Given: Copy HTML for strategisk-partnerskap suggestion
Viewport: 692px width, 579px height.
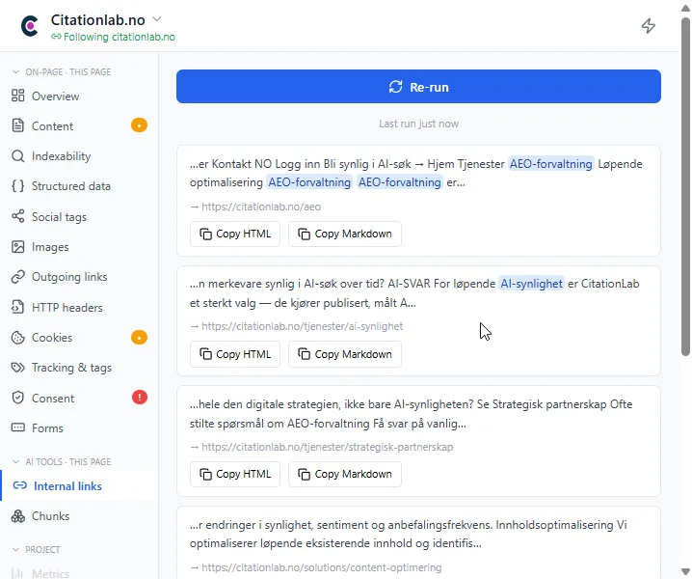Looking at the screenshot, I should tap(235, 474).
